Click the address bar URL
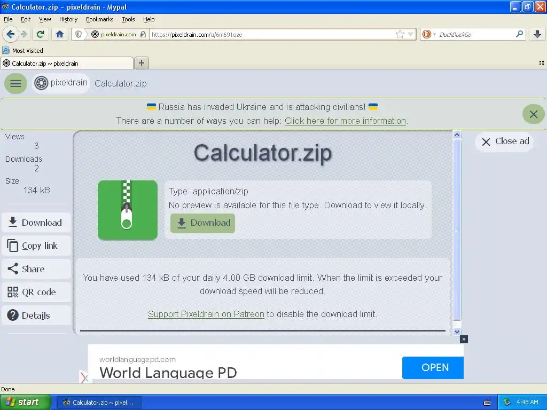 coord(272,34)
